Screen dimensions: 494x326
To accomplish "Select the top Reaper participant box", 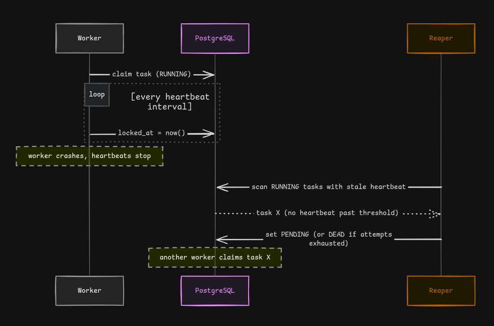I will tap(441, 38).
